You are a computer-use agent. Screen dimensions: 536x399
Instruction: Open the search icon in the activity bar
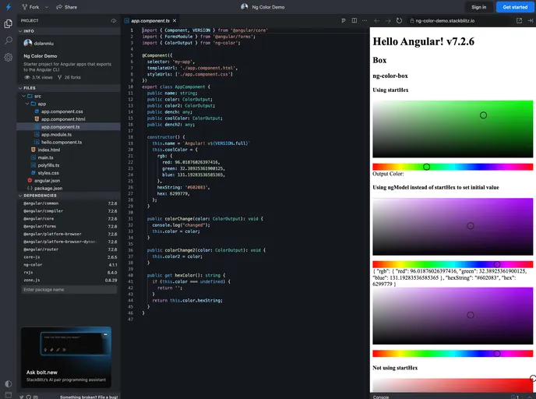click(x=9, y=41)
